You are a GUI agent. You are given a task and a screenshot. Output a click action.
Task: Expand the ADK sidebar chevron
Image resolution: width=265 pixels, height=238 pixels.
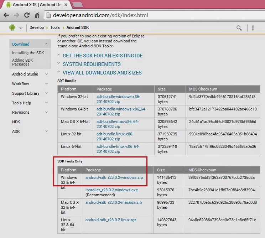point(46,131)
